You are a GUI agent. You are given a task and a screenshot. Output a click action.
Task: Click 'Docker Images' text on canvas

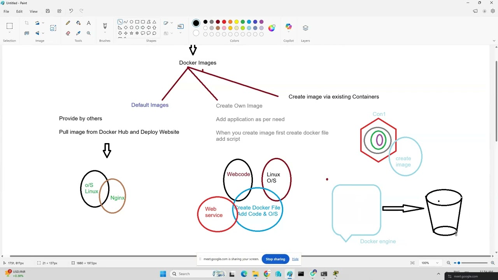point(198,63)
